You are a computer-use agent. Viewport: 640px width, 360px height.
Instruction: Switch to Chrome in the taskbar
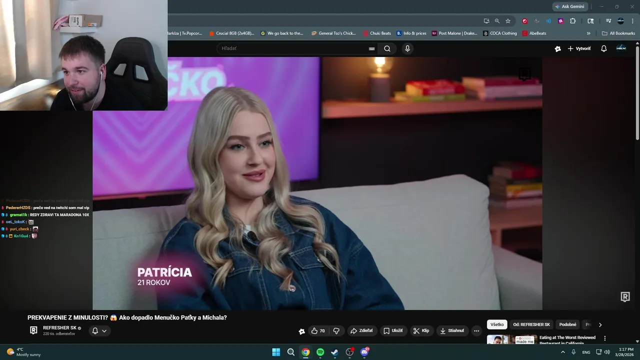click(305, 352)
